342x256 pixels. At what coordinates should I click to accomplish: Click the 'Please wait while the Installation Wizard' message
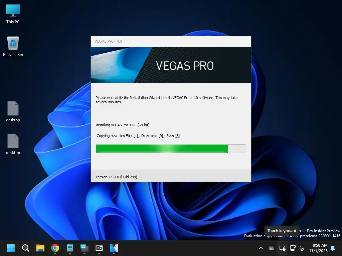(x=166, y=100)
